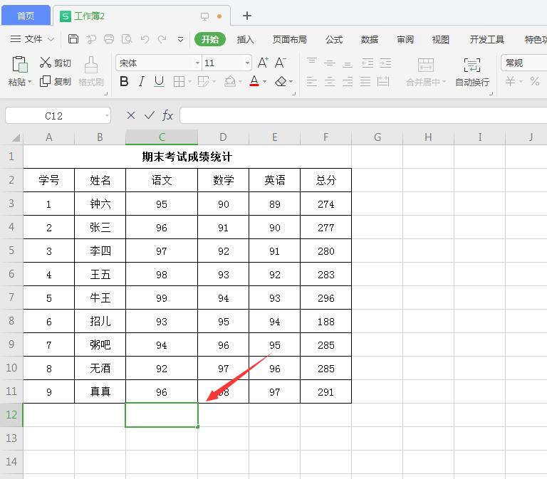Screen dimensions: 547x479
Task: Copy selection with 复制
Action: [56, 81]
